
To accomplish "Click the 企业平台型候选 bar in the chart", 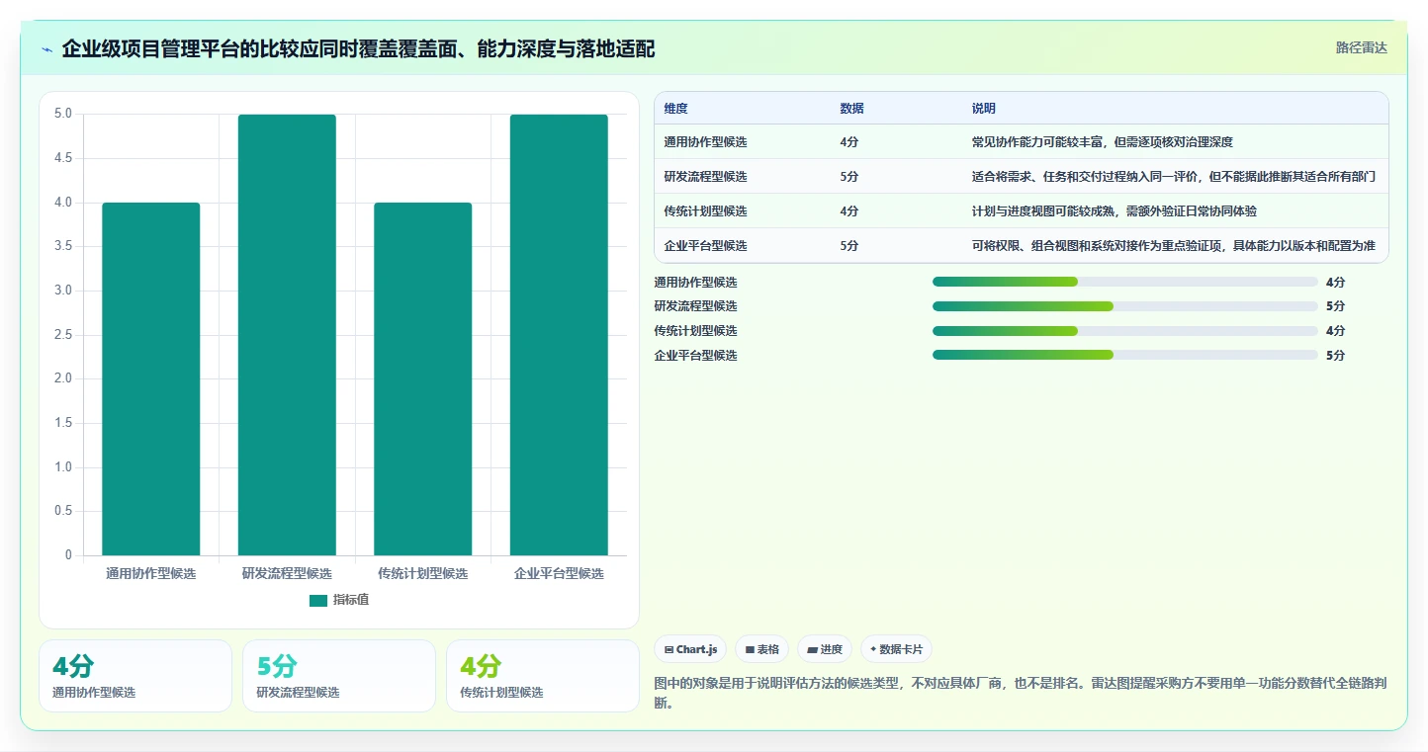I will (559, 335).
